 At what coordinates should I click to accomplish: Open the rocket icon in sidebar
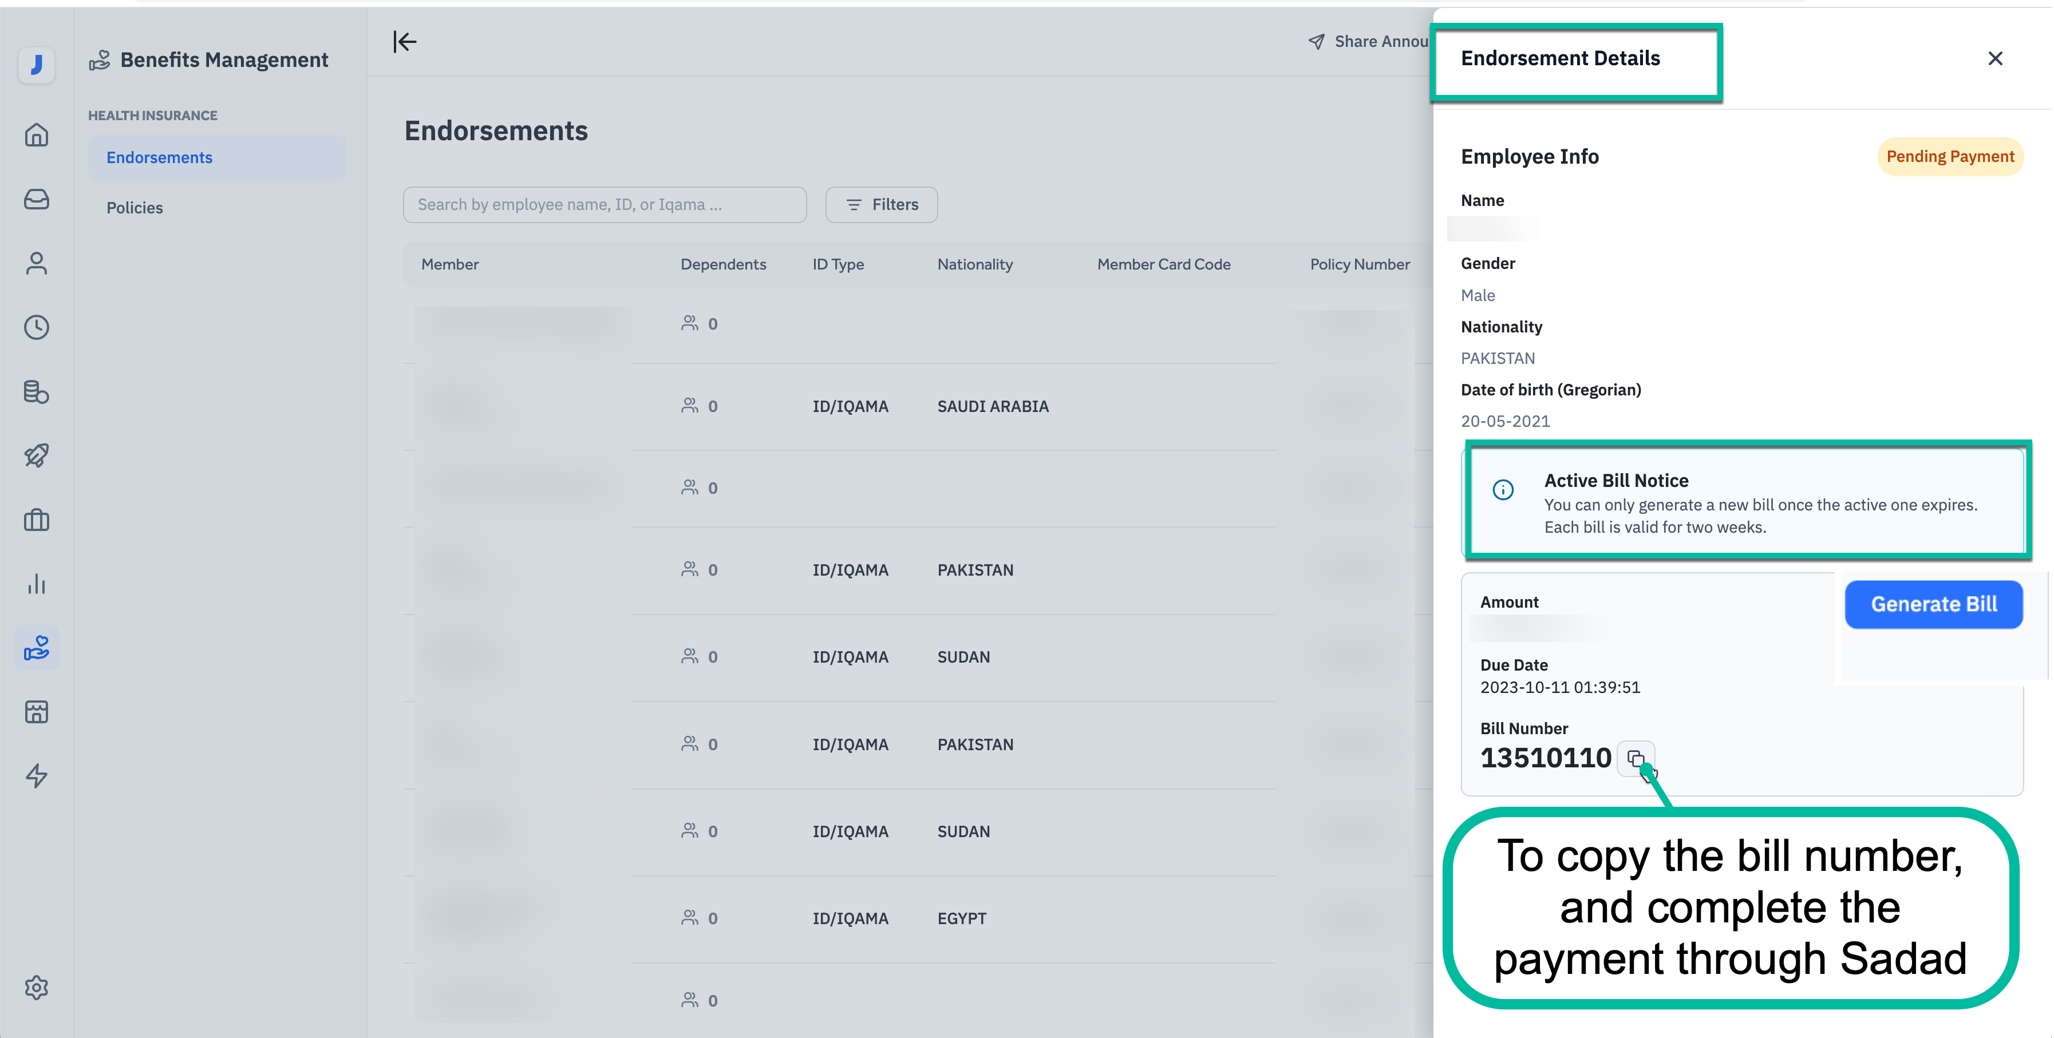(x=36, y=455)
